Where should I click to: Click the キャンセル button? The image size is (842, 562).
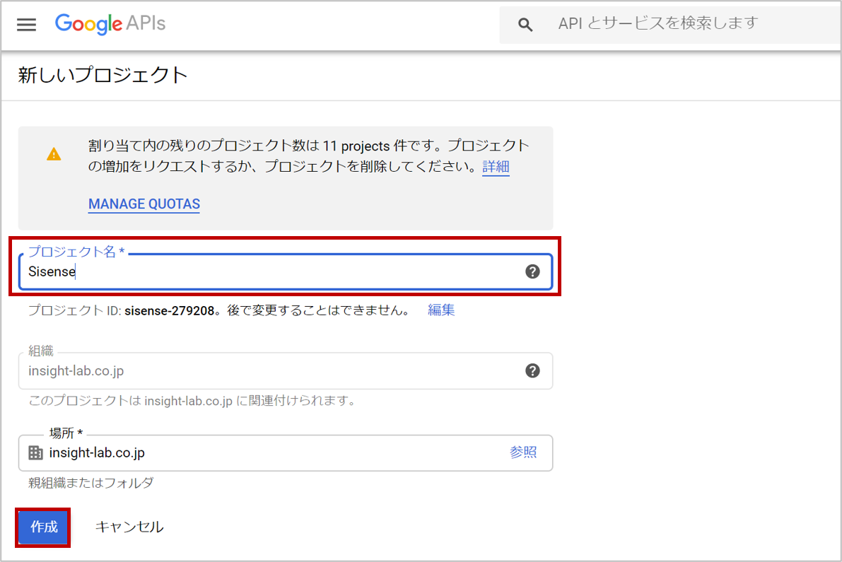[x=129, y=527]
